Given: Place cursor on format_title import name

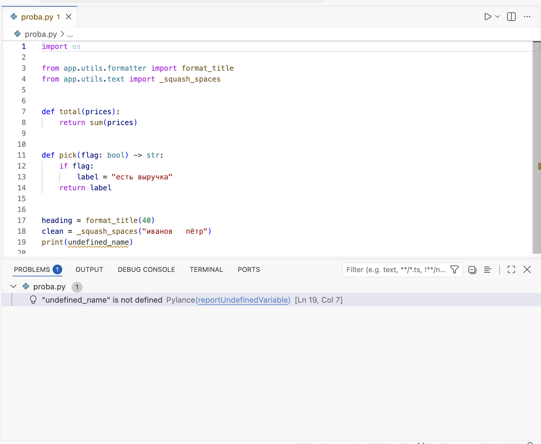Looking at the screenshot, I should [x=208, y=68].
